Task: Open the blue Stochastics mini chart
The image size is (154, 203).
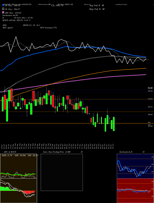Action: click(135, 166)
